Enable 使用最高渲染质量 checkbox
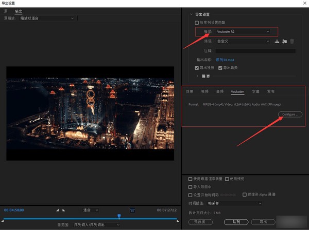 point(191,179)
